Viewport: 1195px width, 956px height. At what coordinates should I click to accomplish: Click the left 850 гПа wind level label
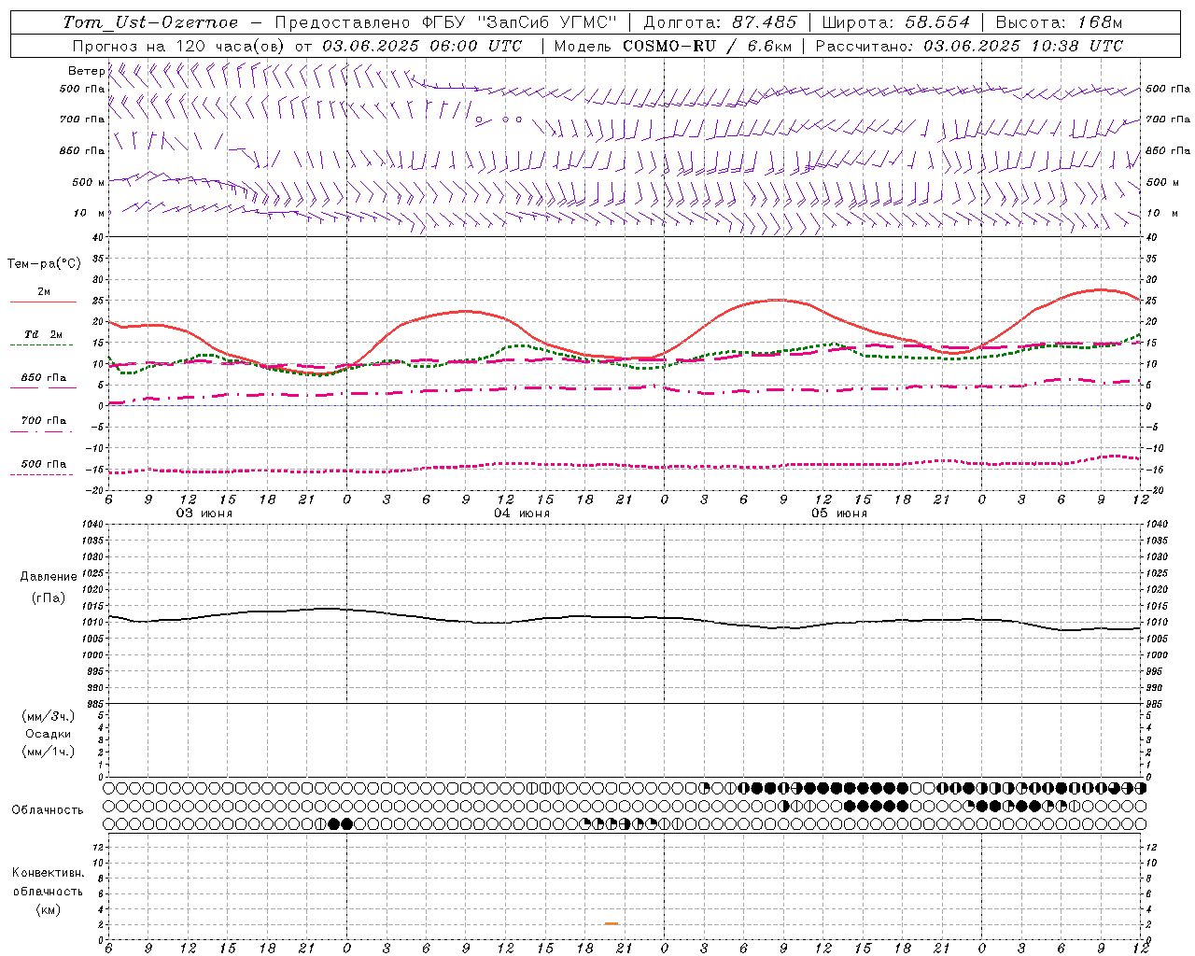tap(82, 151)
